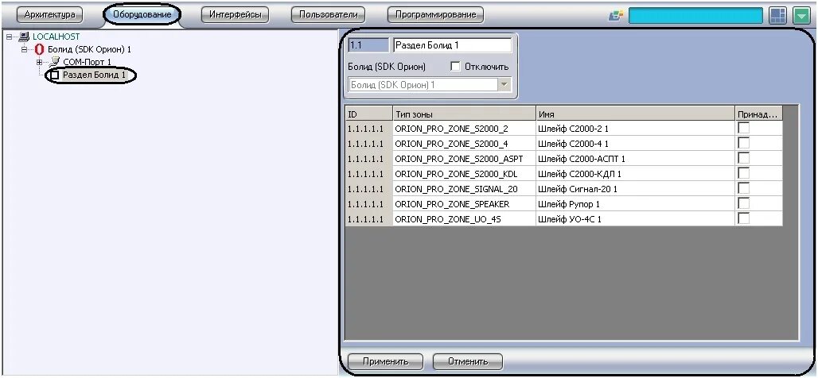The width and height of the screenshot is (818, 378).
Task: Check the box for Шлейф С2000-АСПТ 1
Action: pos(743,158)
